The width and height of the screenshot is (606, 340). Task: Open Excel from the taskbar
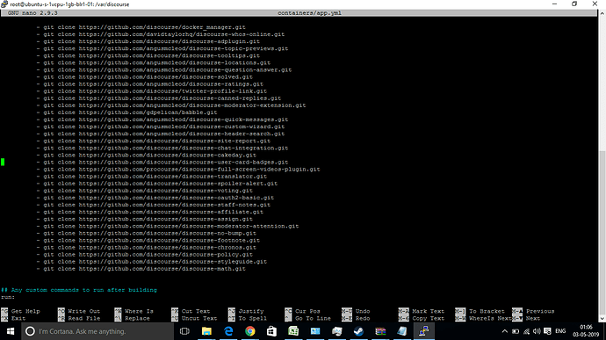[x=293, y=331]
